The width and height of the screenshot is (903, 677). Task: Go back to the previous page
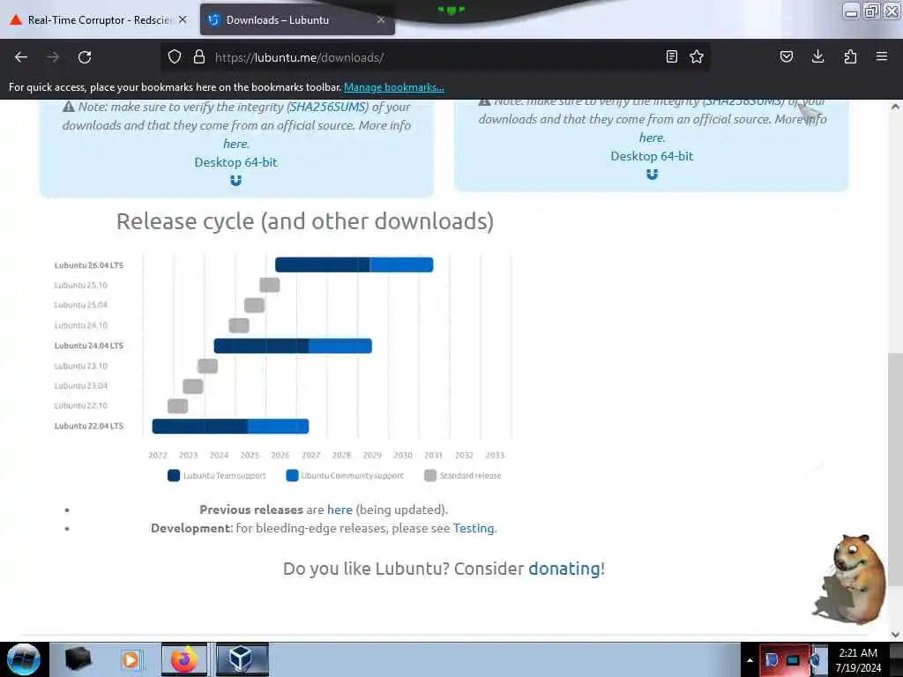point(21,57)
